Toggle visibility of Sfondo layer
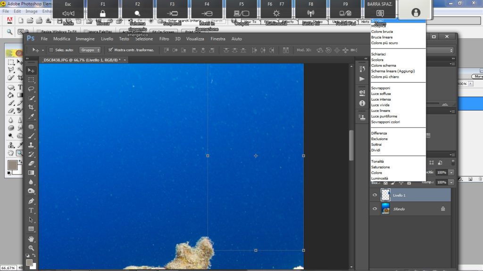This screenshot has width=483, height=271. (x=375, y=208)
